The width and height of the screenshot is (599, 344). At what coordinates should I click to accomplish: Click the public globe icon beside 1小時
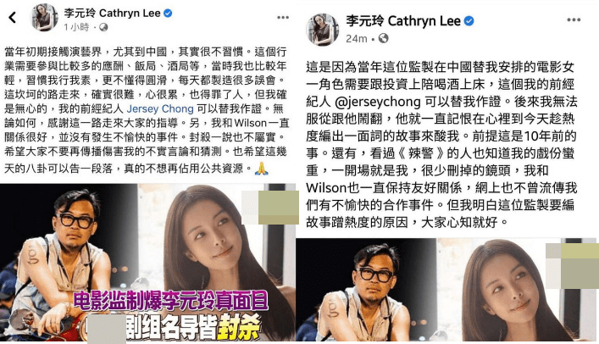pyautogui.click(x=103, y=27)
